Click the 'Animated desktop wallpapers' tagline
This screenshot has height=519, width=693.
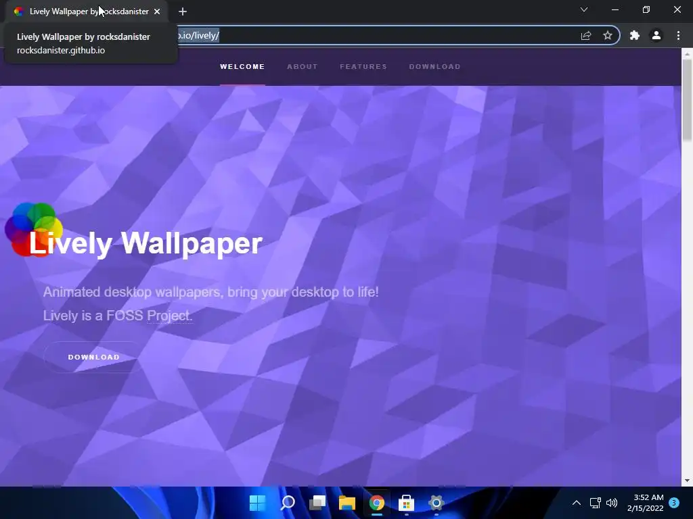pyautogui.click(x=211, y=292)
